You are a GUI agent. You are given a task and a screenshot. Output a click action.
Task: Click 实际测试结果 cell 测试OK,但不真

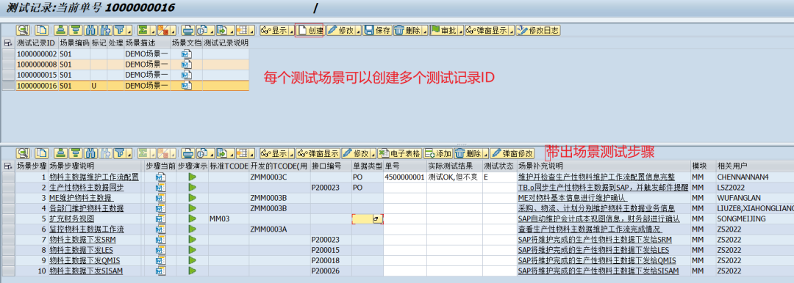(454, 177)
